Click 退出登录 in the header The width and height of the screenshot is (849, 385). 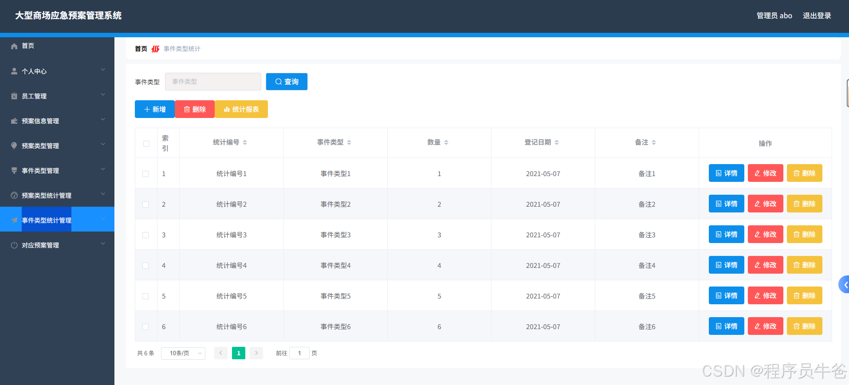(817, 16)
